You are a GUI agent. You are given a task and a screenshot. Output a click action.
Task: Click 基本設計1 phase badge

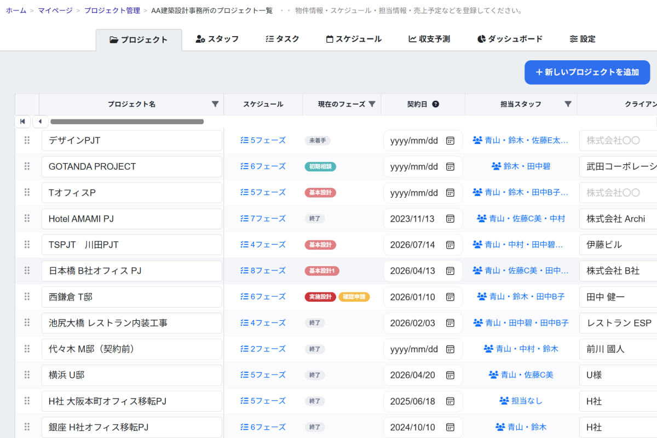322,270
